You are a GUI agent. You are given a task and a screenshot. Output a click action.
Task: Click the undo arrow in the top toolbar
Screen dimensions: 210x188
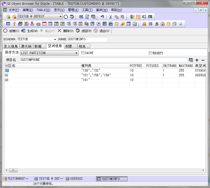click(x=102, y=17)
